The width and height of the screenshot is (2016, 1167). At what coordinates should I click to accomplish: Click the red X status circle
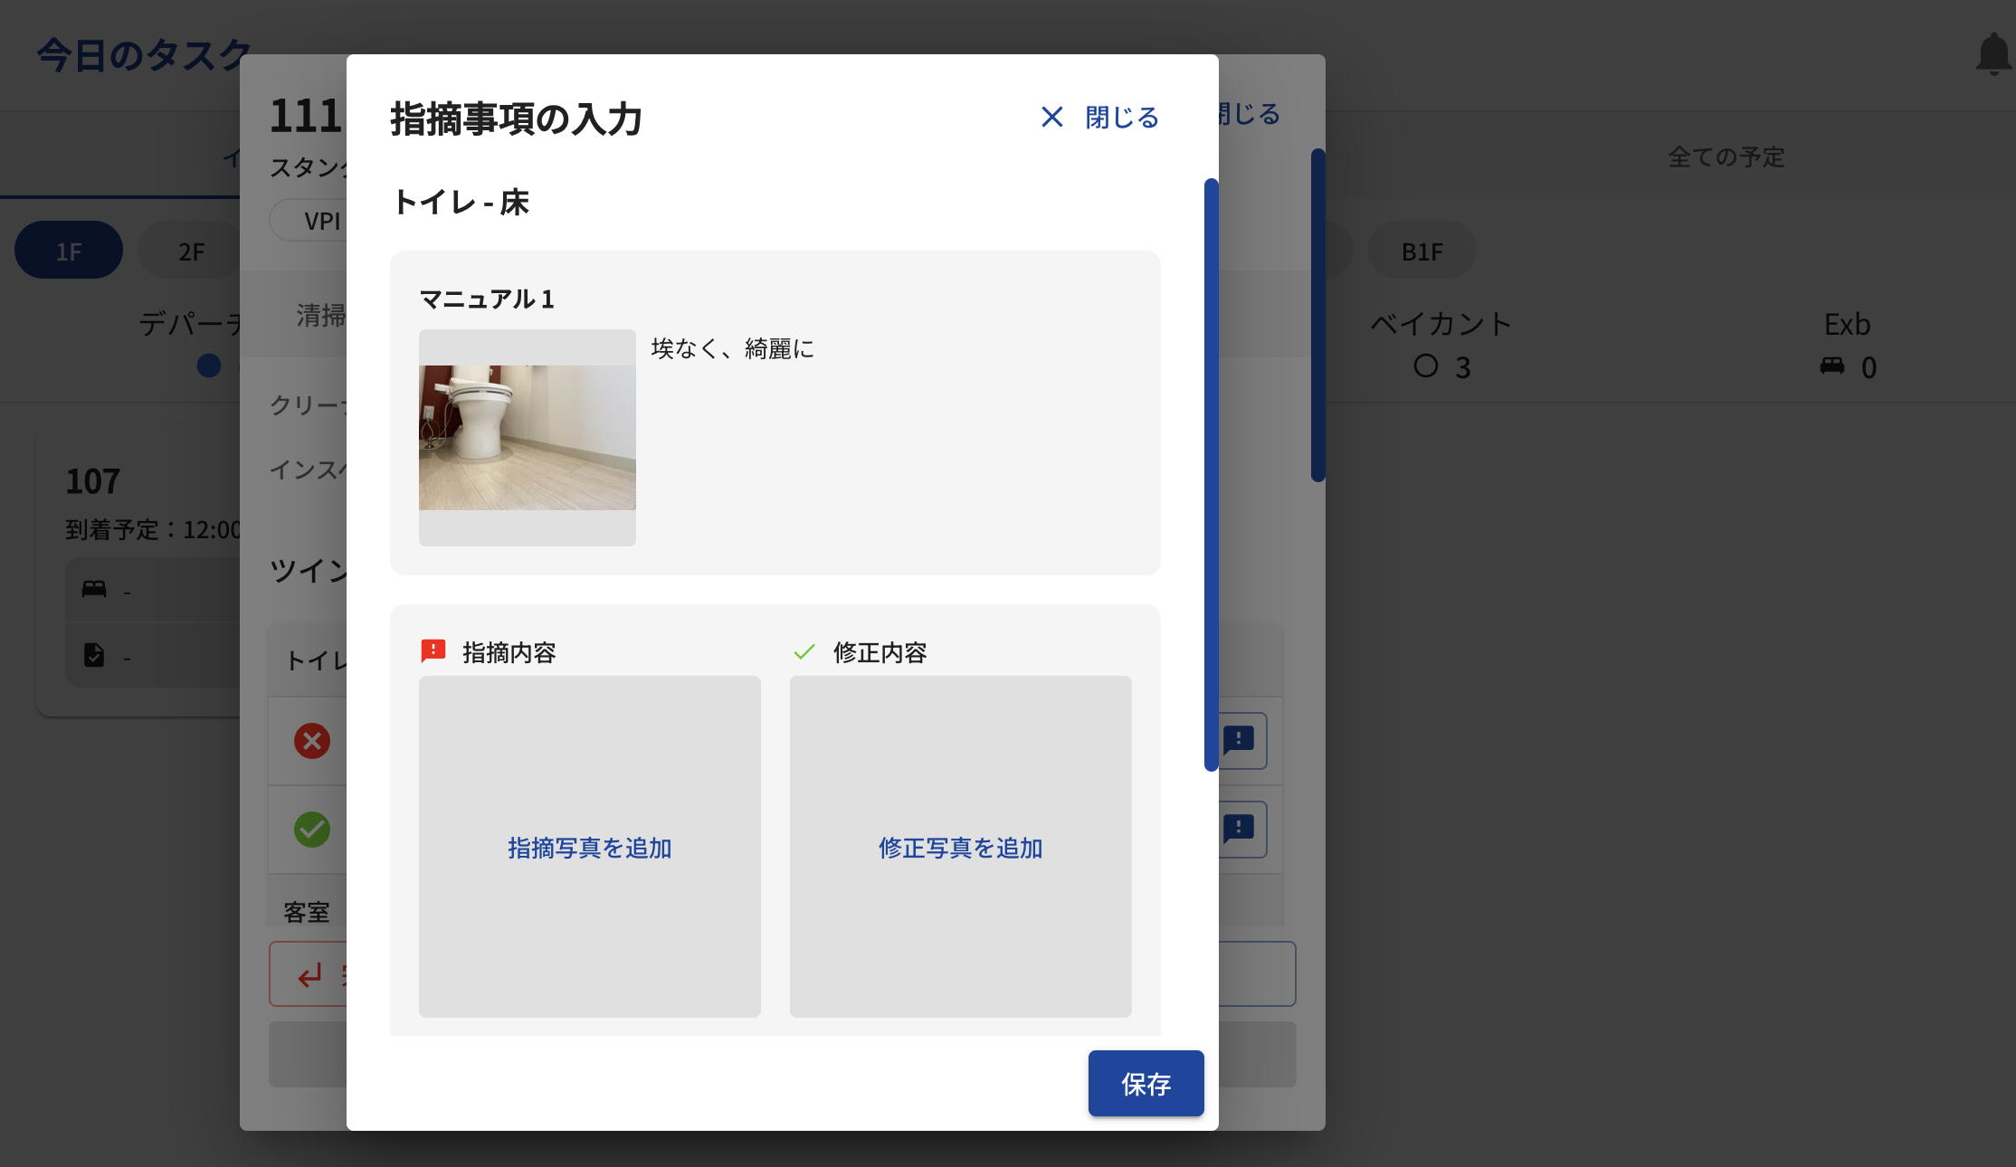(x=311, y=741)
